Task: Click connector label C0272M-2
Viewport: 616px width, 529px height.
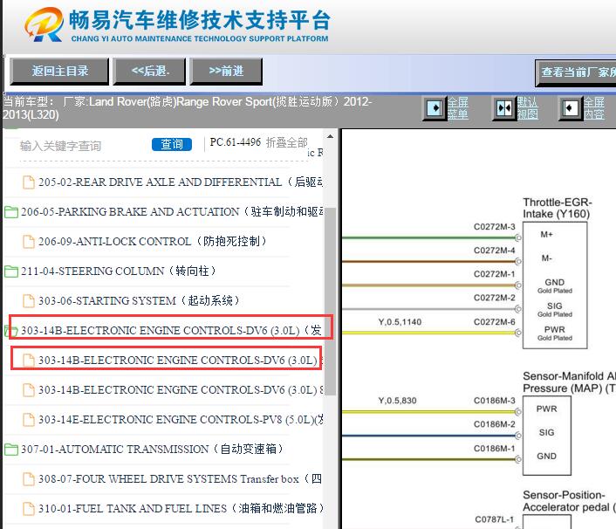Action: 494,298
